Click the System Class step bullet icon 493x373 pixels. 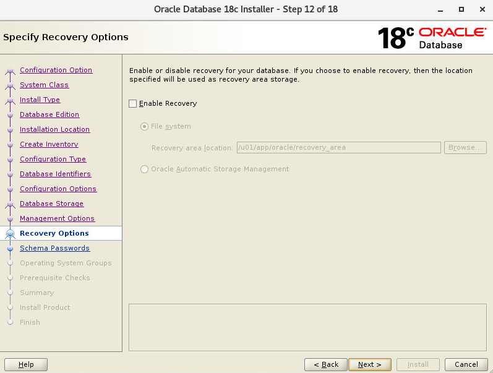(x=10, y=85)
